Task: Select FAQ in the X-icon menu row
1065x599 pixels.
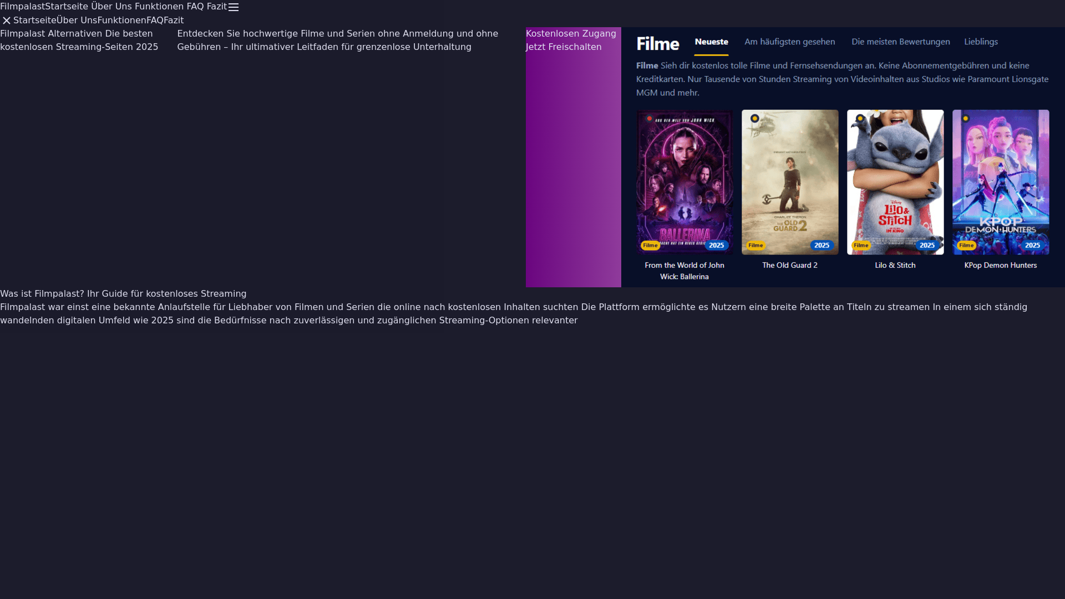Action: (x=155, y=21)
